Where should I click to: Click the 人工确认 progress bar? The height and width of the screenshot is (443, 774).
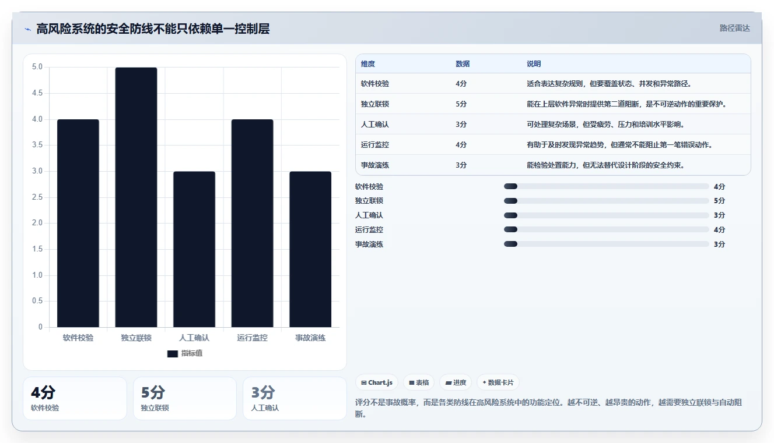(x=607, y=215)
